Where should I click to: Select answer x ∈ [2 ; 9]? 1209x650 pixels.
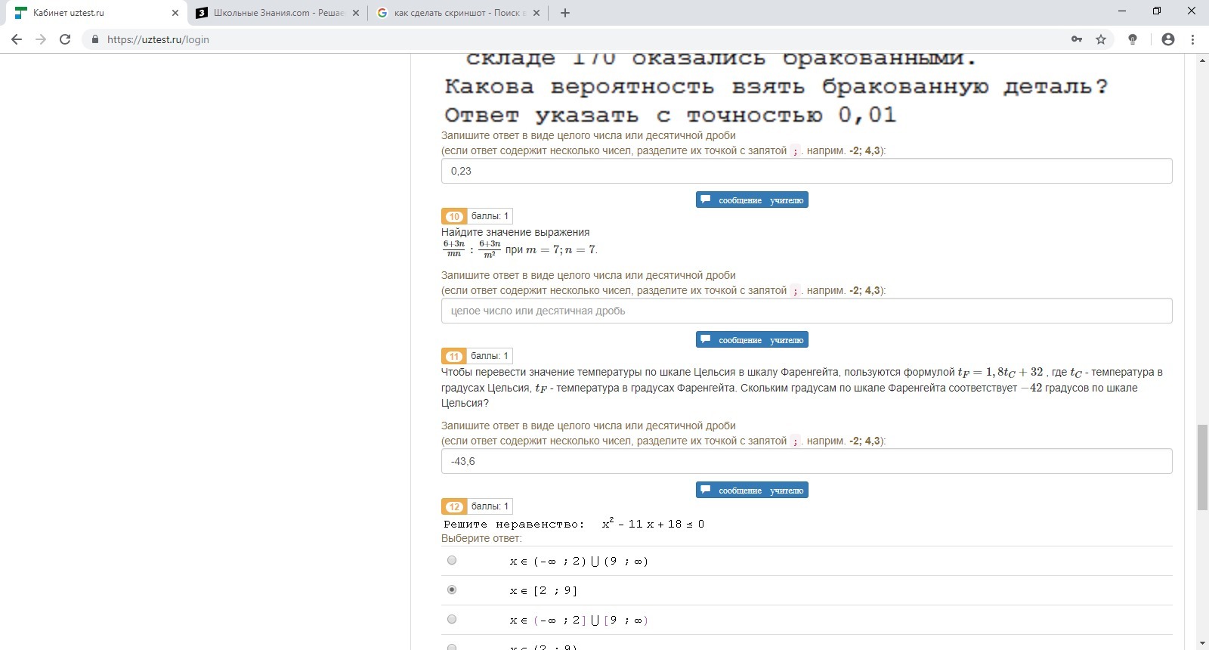pos(452,590)
